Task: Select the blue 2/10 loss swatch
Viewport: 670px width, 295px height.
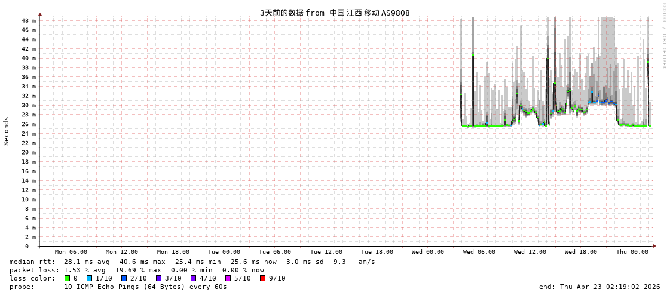Action: click(x=124, y=278)
